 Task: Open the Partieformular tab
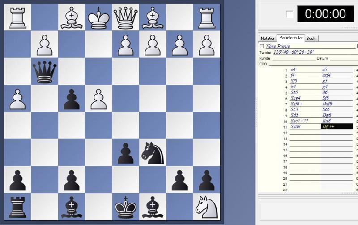tap(290, 38)
